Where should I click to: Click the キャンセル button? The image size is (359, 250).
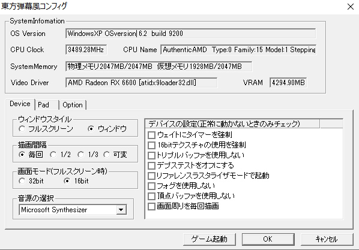point(327,239)
